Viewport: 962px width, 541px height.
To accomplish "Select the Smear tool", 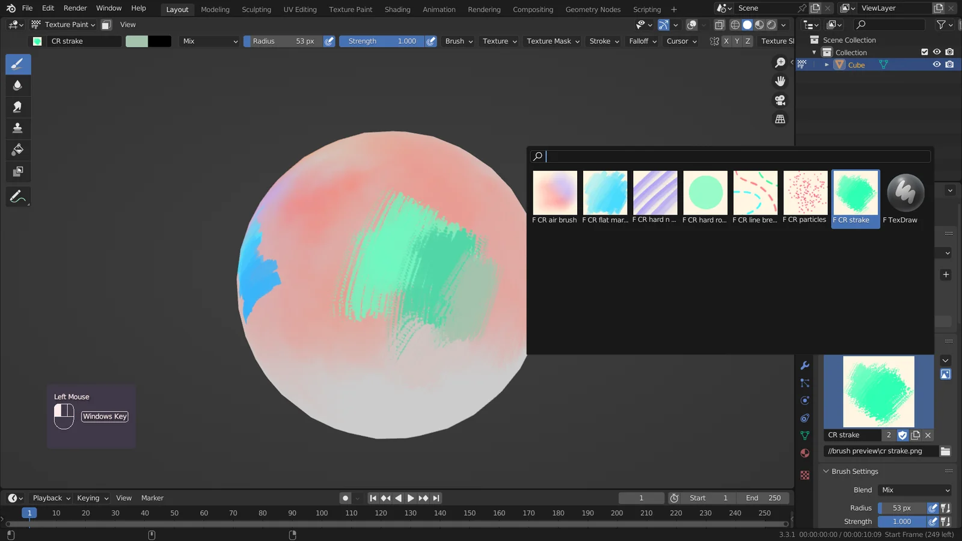I will pos(17,107).
